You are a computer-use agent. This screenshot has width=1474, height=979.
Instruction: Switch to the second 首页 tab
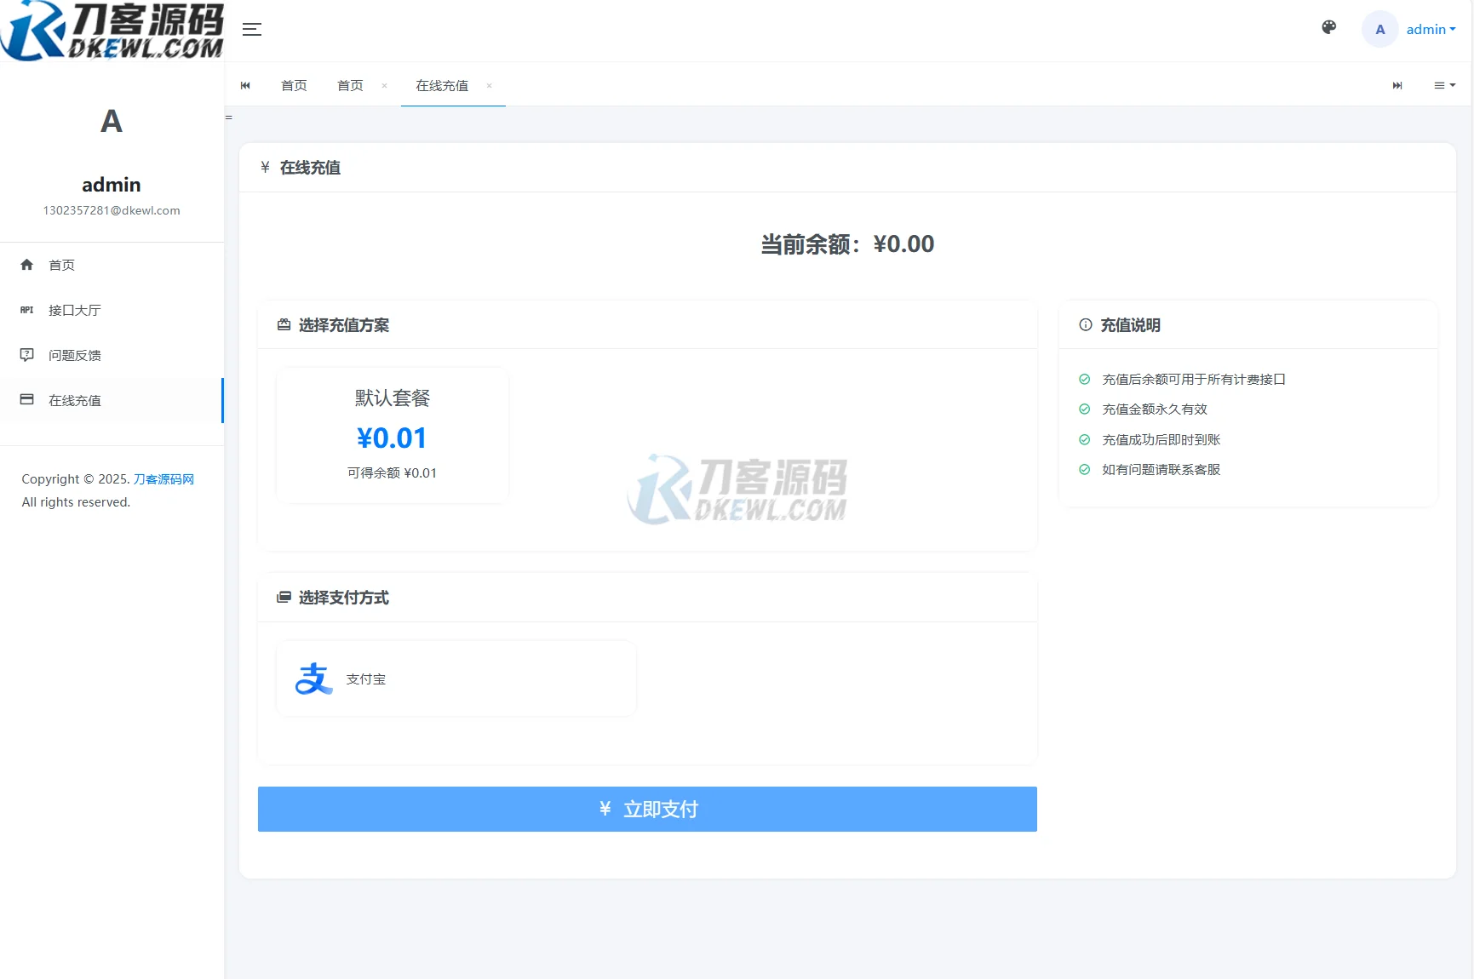[x=350, y=85]
